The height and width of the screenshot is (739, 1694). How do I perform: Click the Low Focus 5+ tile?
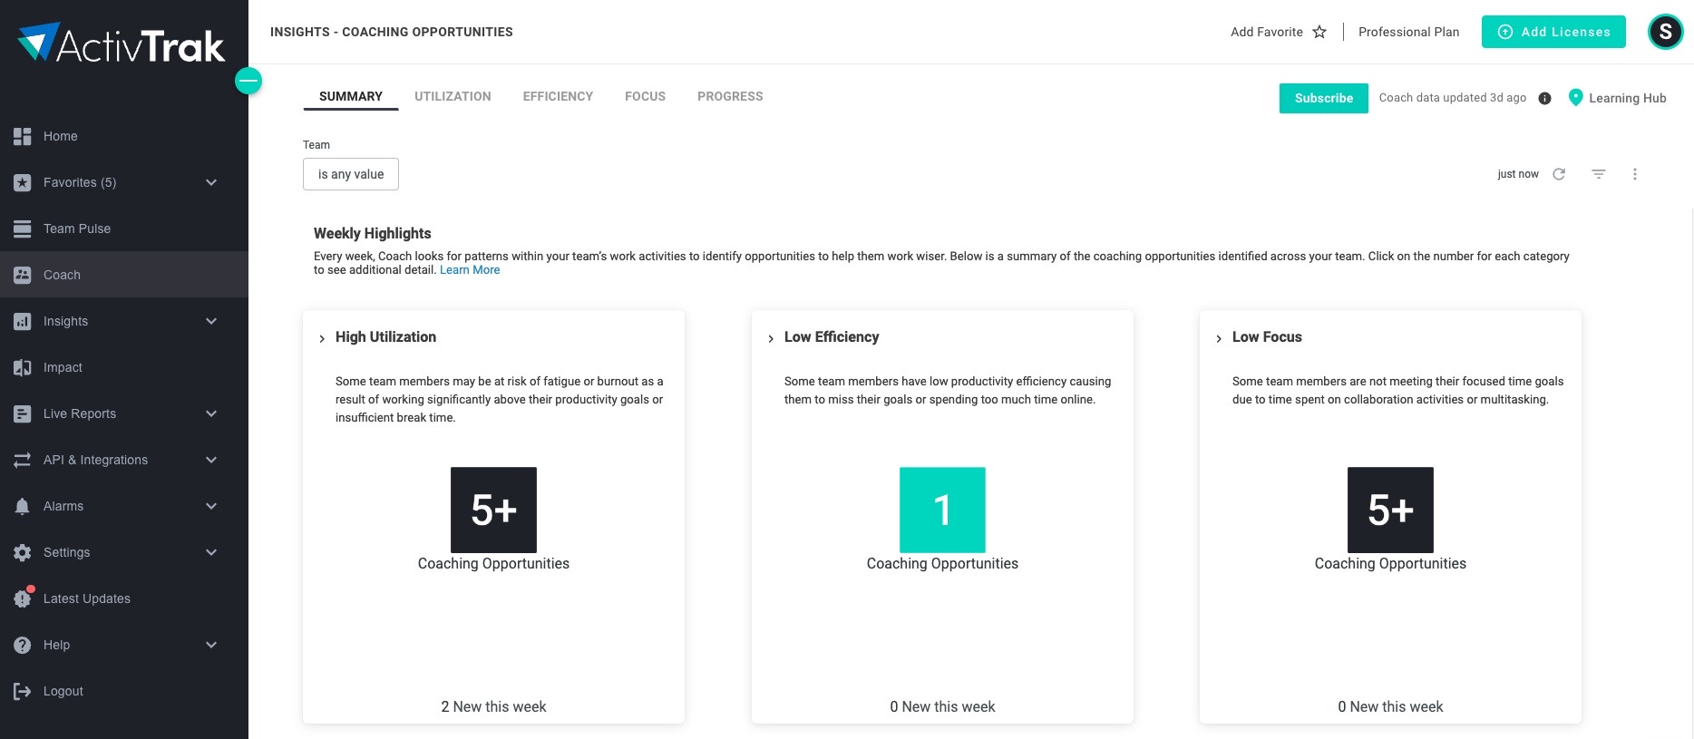pos(1390,510)
